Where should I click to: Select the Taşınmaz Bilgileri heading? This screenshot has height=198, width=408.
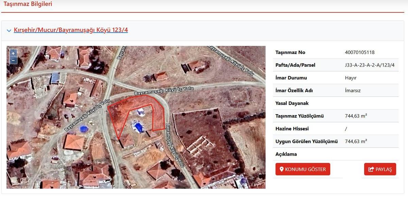point(28,4)
